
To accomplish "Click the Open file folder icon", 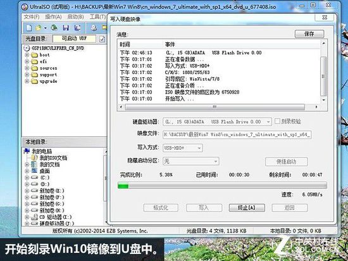I will 39,28.
